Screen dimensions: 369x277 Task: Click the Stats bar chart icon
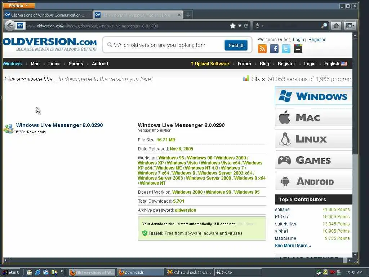246,78
